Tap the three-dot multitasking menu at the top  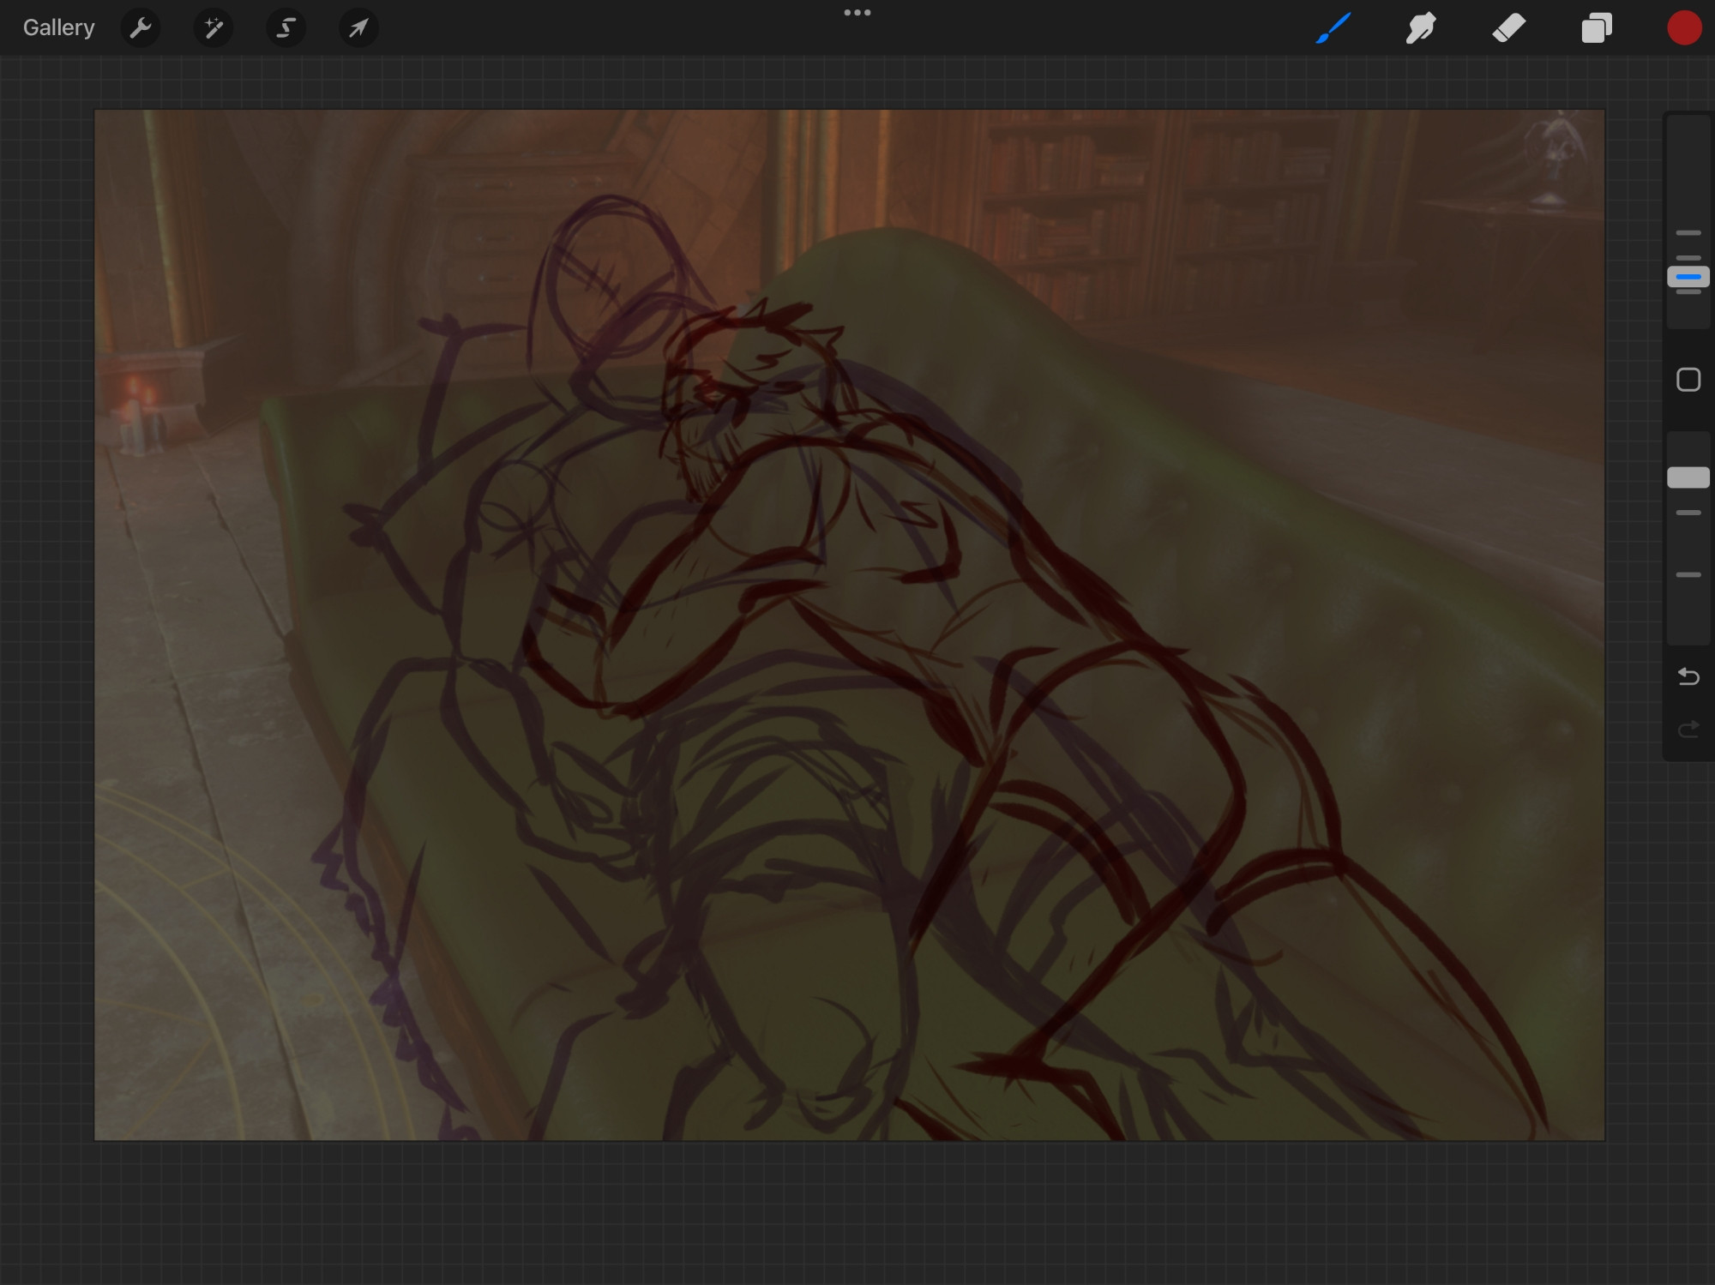857,13
